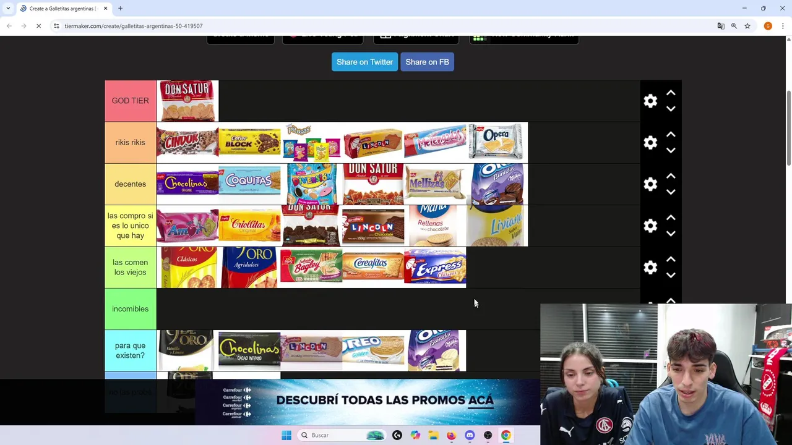Move decentes row down

click(x=671, y=192)
